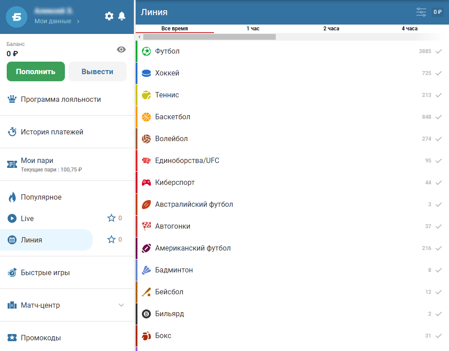Click the scrollbar left arrow
Screen dimensions: 449x351
click(139, 37)
